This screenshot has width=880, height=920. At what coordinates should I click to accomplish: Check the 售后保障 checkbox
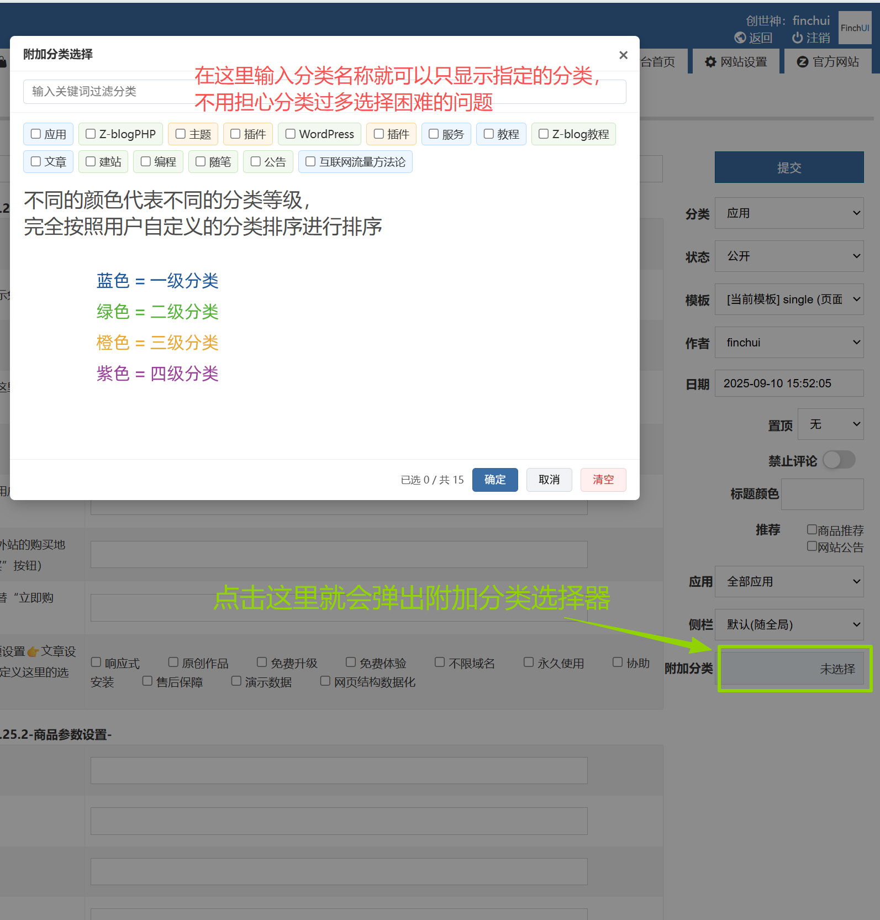coord(147,681)
